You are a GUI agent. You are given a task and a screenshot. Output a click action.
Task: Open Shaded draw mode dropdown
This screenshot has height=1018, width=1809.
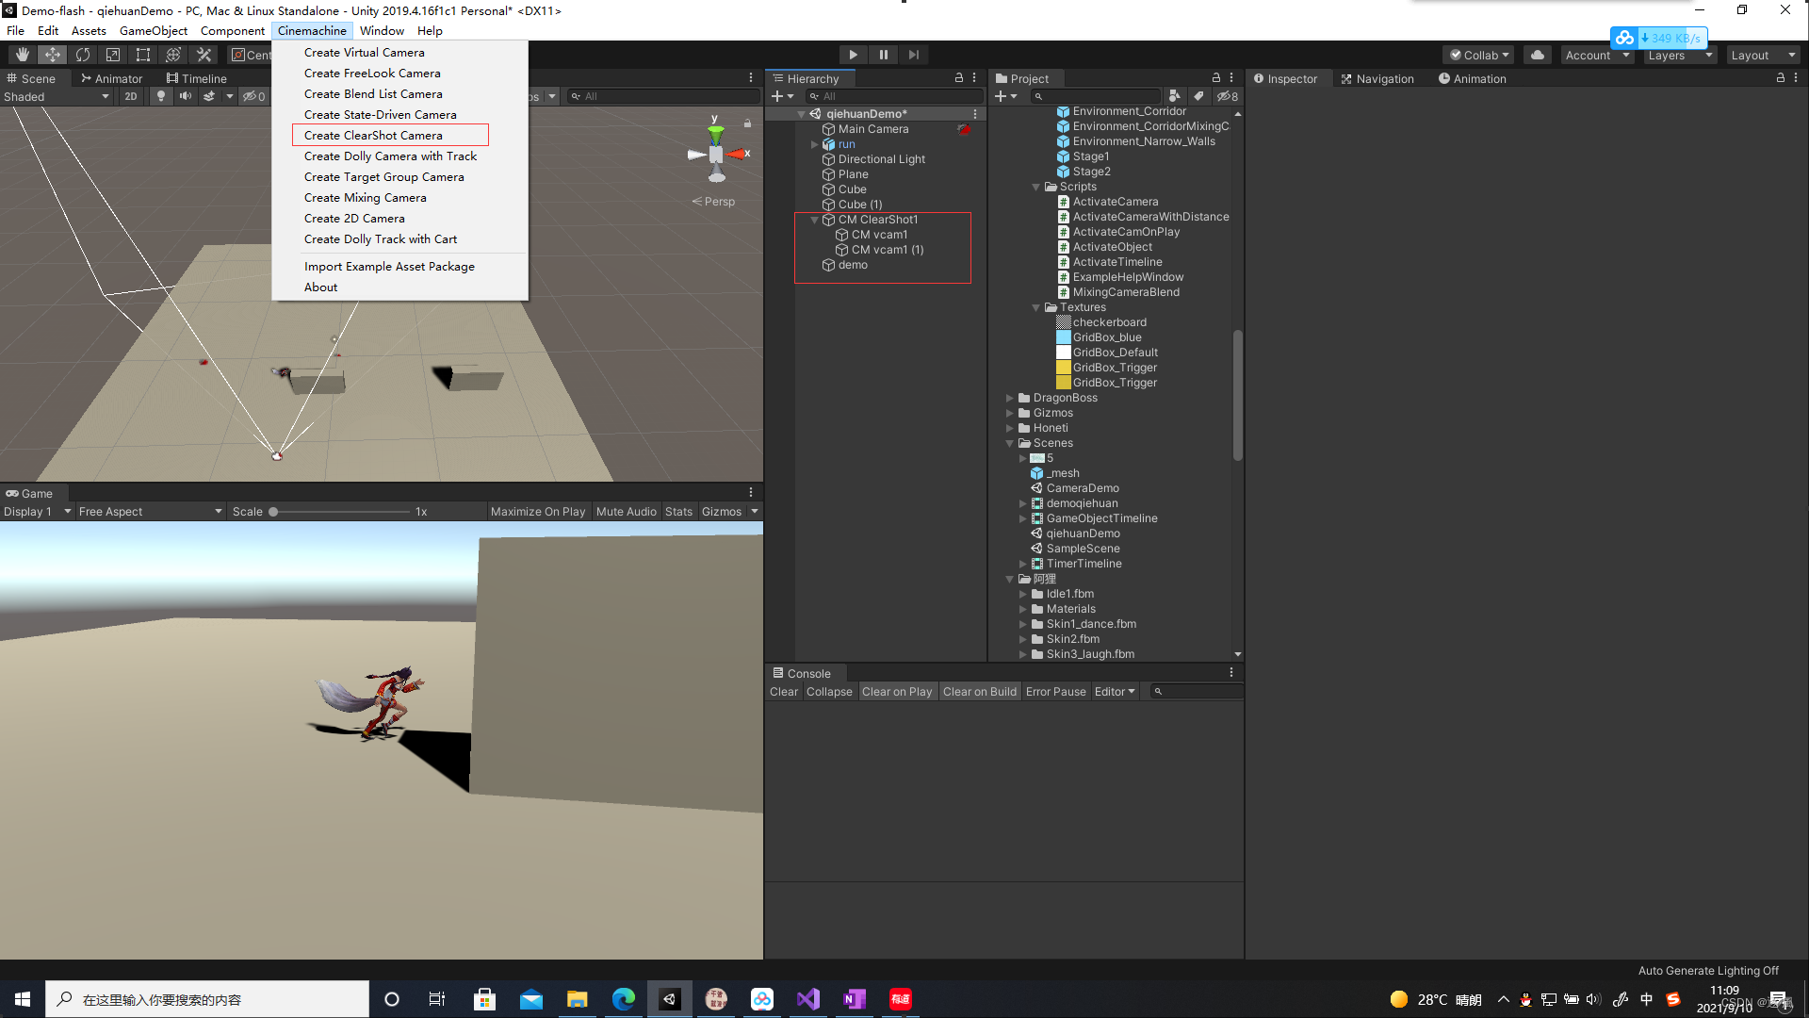pyautogui.click(x=57, y=96)
